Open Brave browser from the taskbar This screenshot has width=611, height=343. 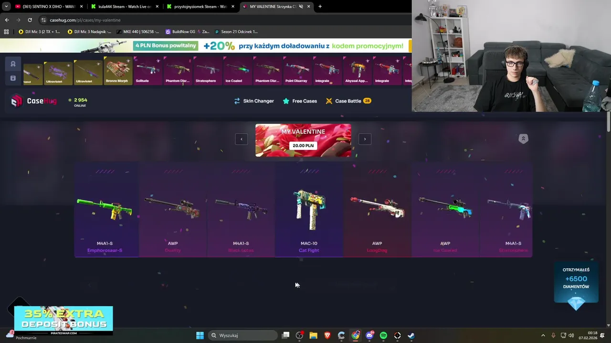coord(327,335)
